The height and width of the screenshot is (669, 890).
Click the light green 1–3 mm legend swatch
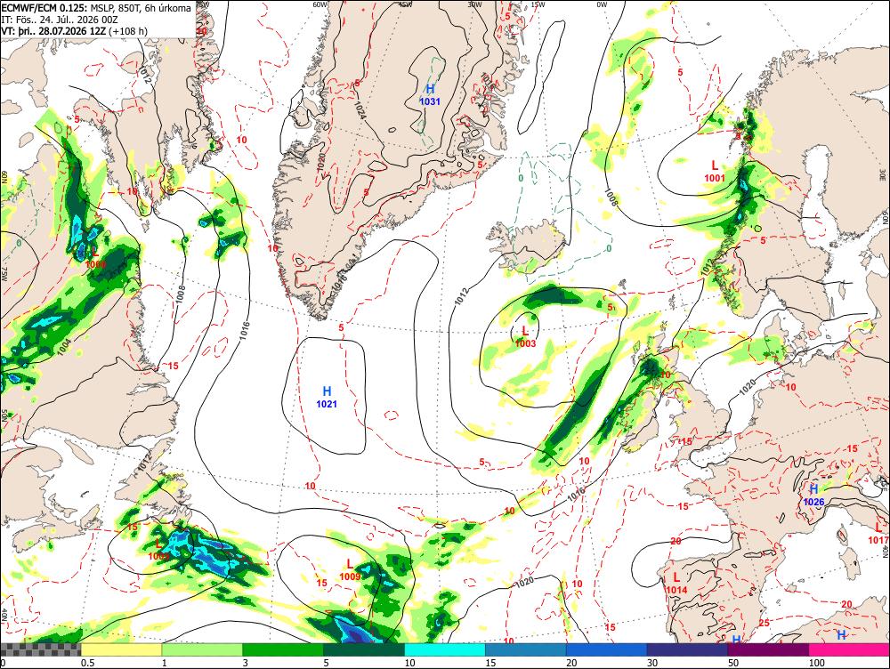click(202, 649)
